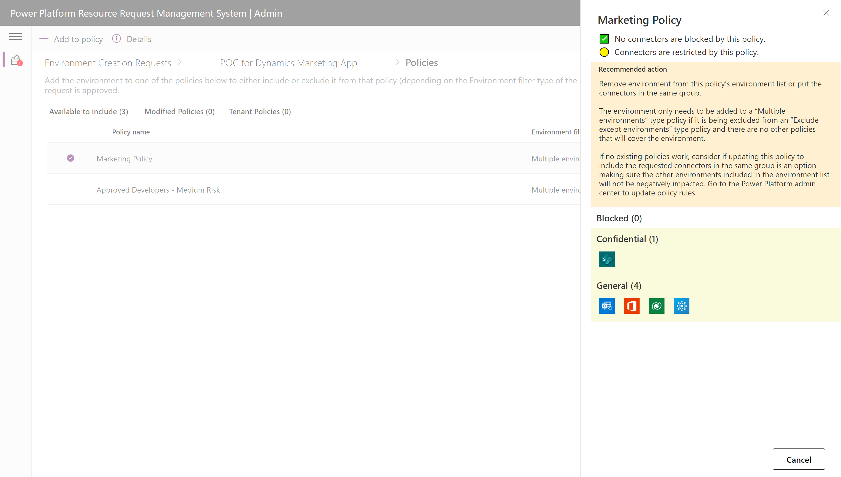Click the green circular connector icon in General

point(657,305)
